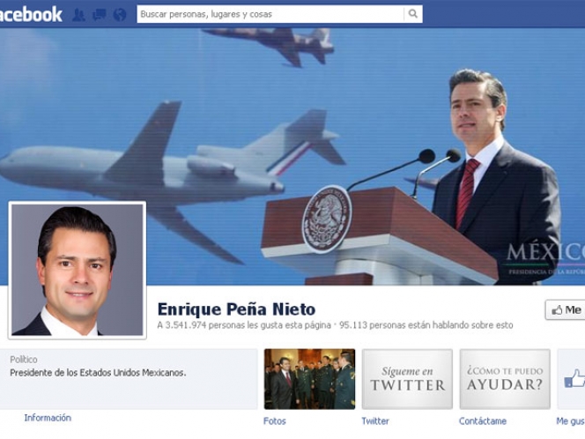Click the Facebook logo
The width and height of the screenshot is (585, 439).
pyautogui.click(x=30, y=14)
